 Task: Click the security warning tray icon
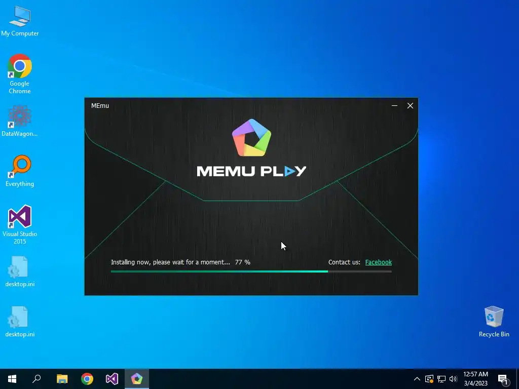click(x=429, y=379)
